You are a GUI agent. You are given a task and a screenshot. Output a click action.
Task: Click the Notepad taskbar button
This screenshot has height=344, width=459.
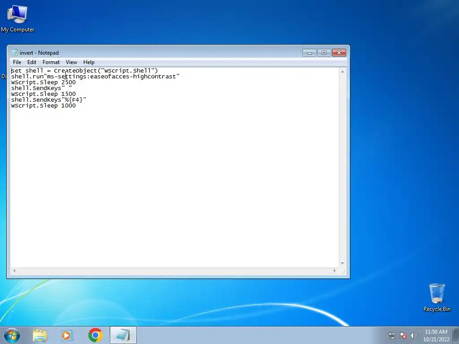[123, 335]
